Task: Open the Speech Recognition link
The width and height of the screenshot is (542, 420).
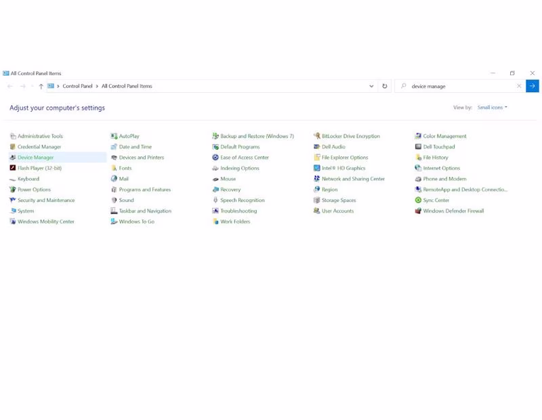Action: tap(243, 200)
